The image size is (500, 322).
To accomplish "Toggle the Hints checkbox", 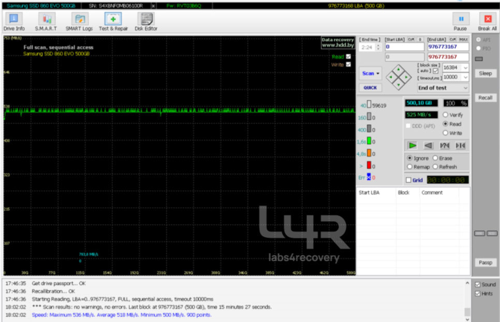I will tap(478, 294).
